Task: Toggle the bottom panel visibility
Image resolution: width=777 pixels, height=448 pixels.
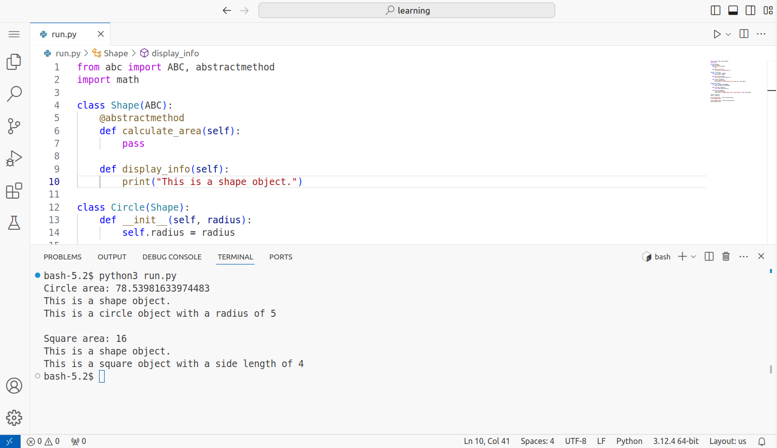Action: (x=733, y=11)
